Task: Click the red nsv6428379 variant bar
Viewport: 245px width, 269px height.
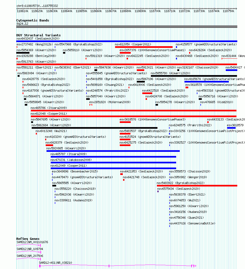Action: tap(49, 145)
